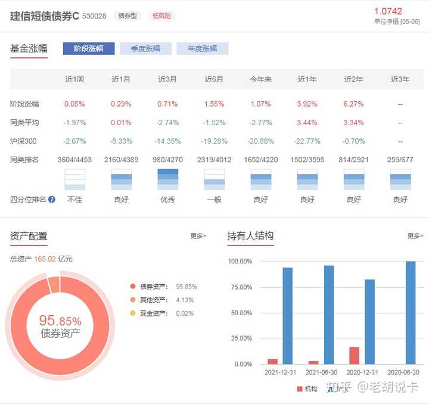Click the 建信短债债券C fund title

click(45, 16)
